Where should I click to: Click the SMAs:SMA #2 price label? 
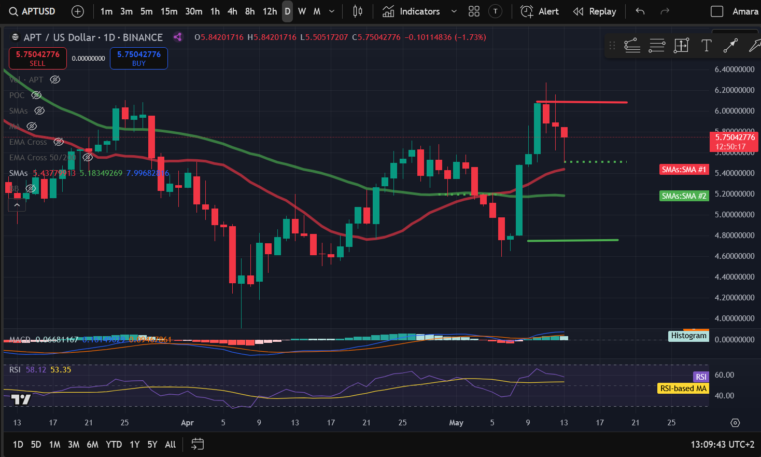[684, 196]
